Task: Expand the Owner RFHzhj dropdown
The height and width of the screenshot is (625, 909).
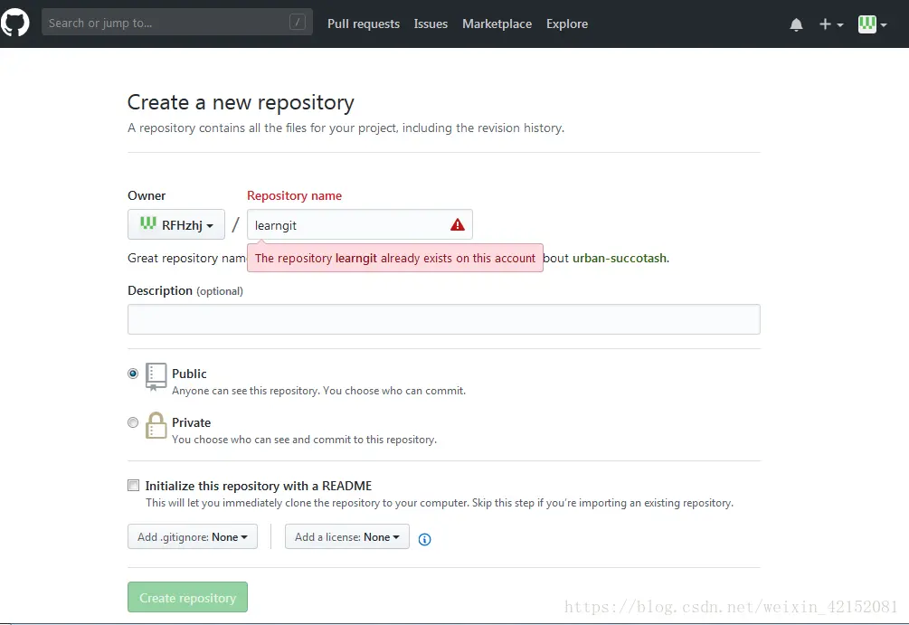Action: click(176, 224)
